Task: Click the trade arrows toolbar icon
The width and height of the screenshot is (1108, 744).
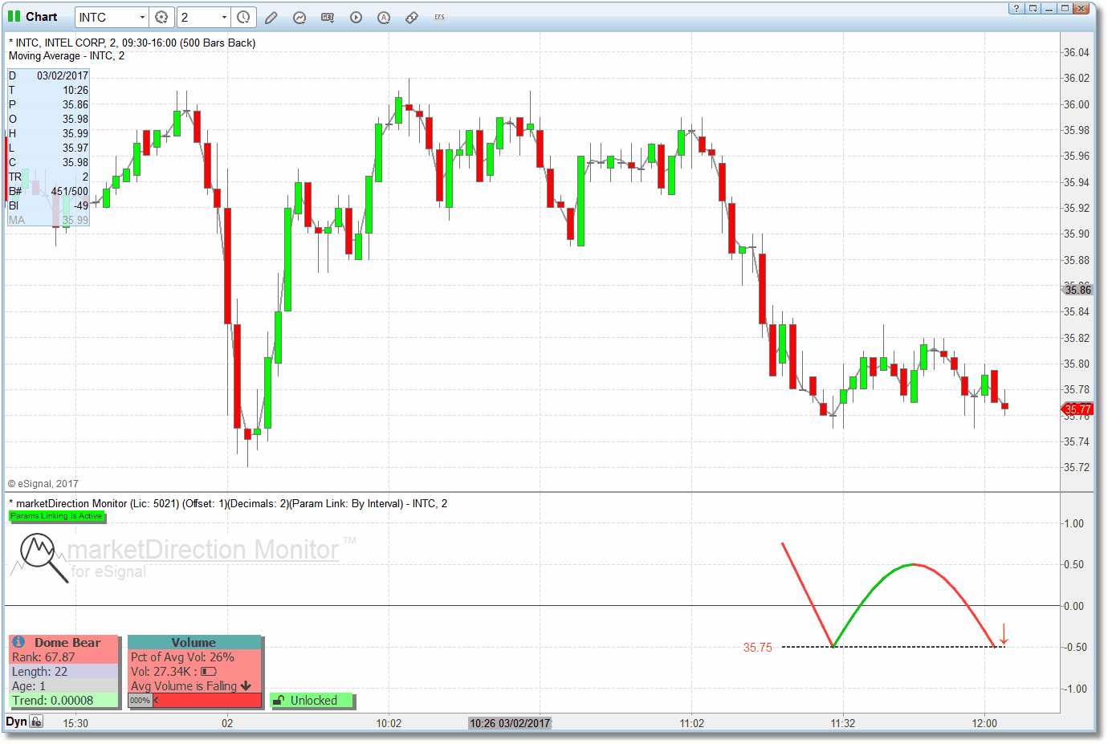Action: click(x=412, y=17)
